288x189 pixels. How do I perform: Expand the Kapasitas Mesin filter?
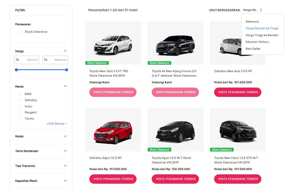click(x=65, y=180)
